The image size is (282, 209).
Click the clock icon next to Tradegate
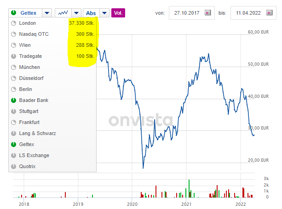click(13, 56)
